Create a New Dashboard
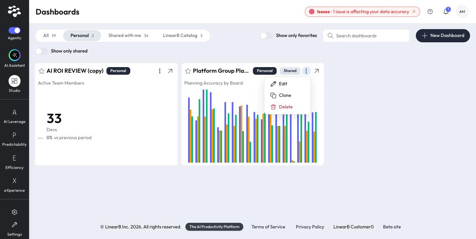Screen dimensions: 476x239 [x=443, y=36]
